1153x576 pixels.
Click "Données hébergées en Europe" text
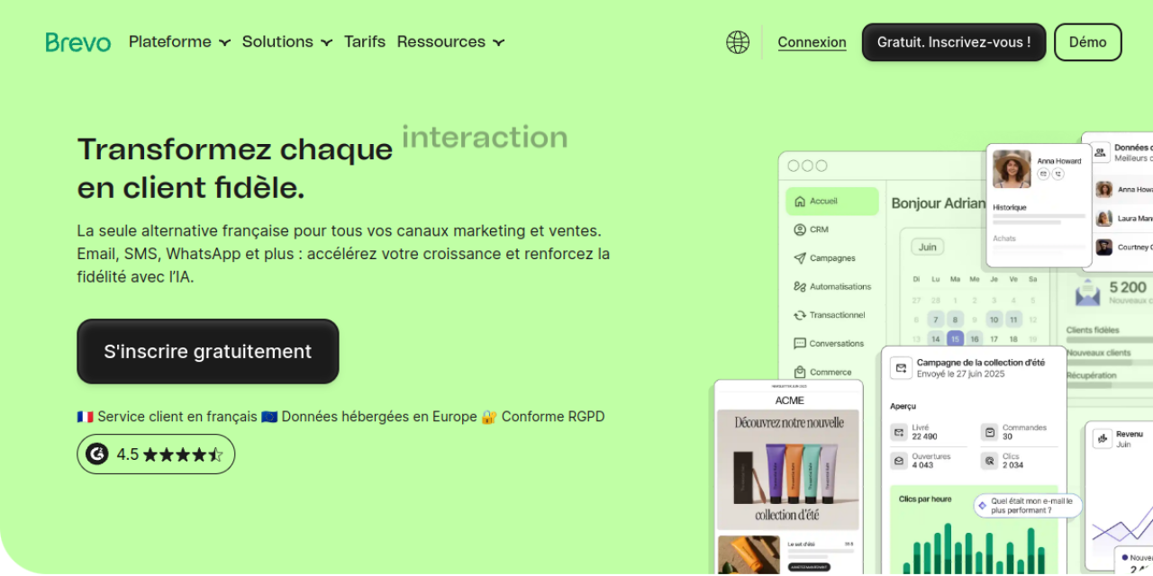point(379,417)
